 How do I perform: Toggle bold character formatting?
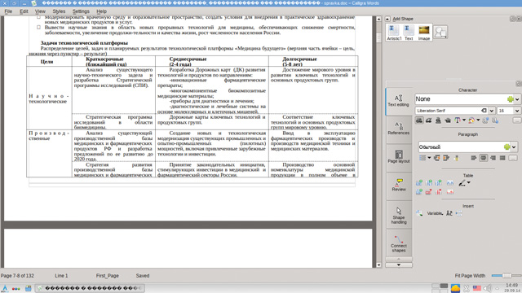[419, 120]
